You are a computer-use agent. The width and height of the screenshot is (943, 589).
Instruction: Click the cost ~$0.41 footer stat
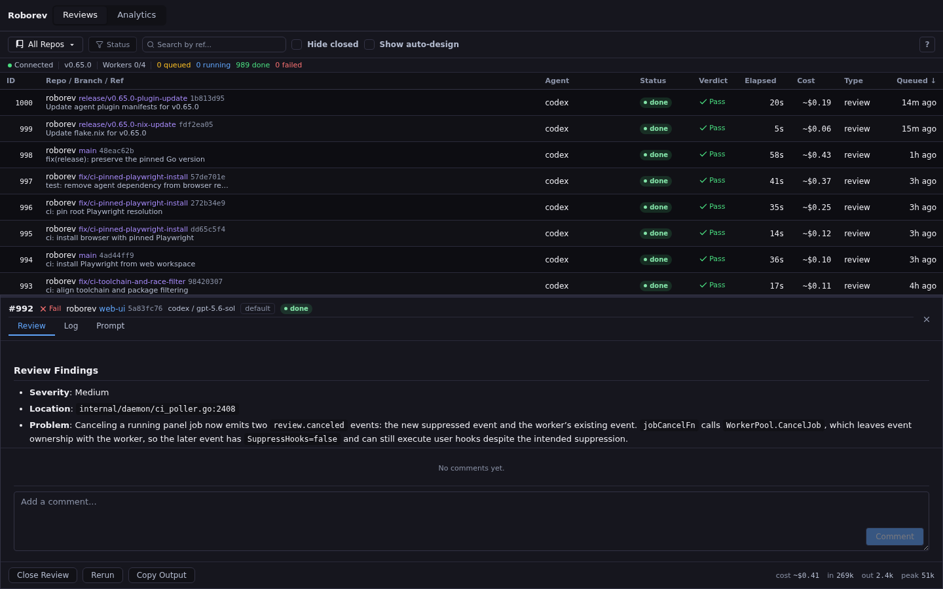coord(798,576)
